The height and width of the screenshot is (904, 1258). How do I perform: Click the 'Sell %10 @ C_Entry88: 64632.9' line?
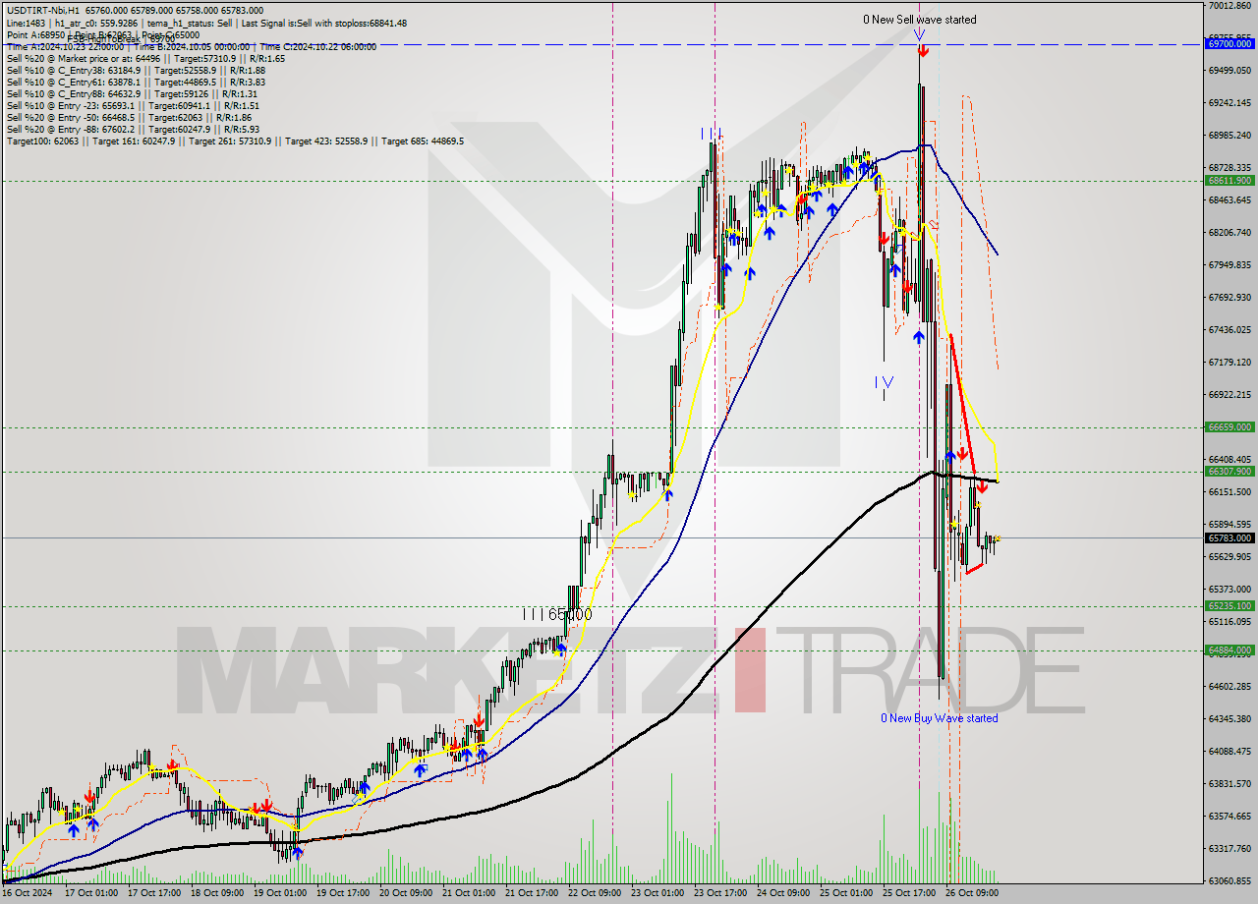point(132,93)
